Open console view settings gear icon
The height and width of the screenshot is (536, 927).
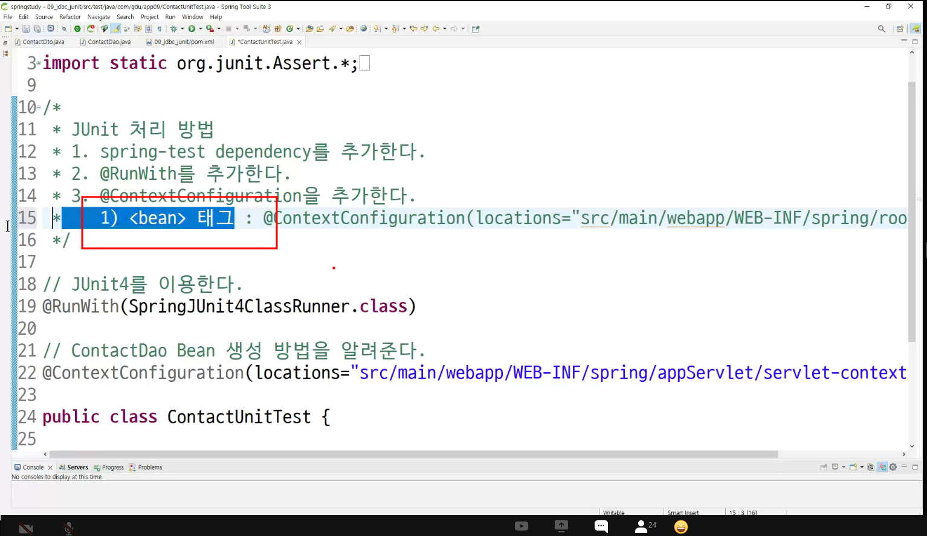click(x=893, y=467)
